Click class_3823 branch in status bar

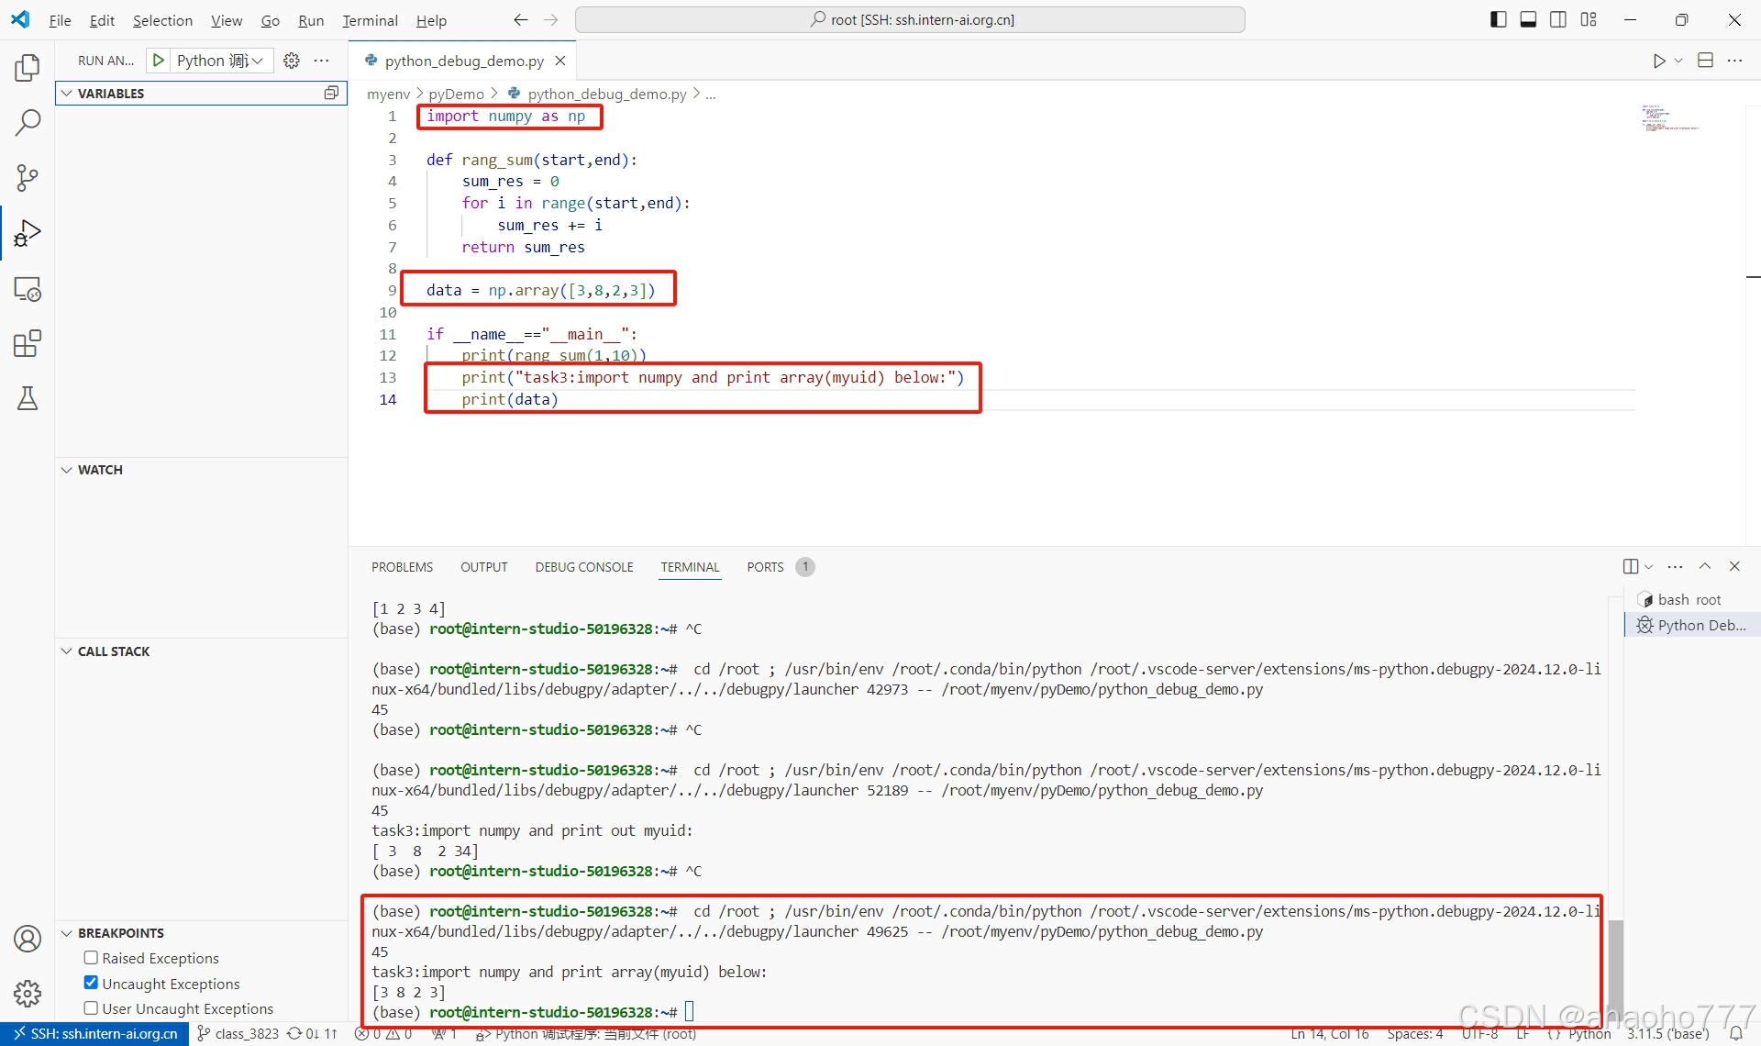[238, 1034]
